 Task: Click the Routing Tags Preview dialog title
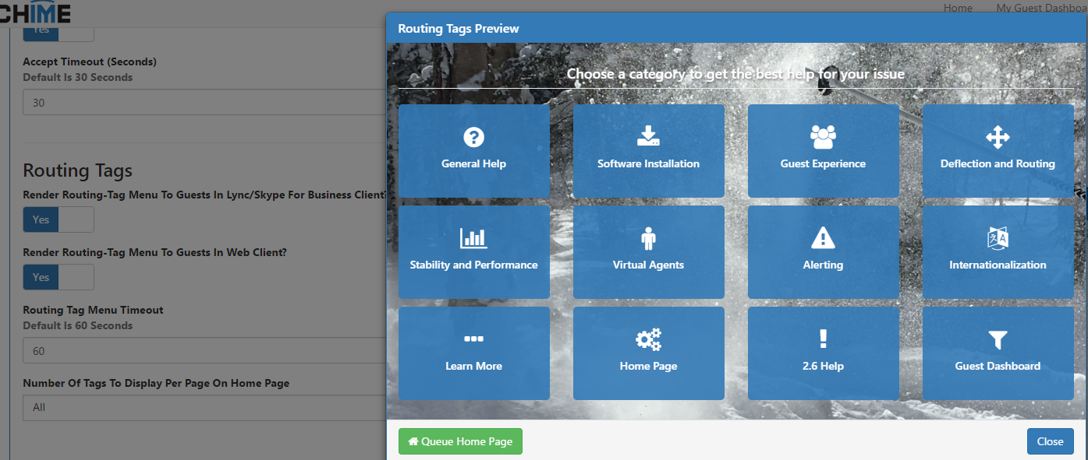pos(459,29)
